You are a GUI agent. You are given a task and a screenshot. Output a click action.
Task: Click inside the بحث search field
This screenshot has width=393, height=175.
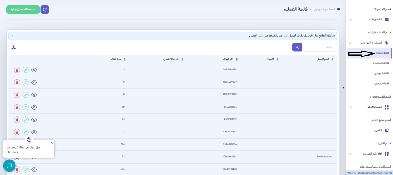pos(319,47)
